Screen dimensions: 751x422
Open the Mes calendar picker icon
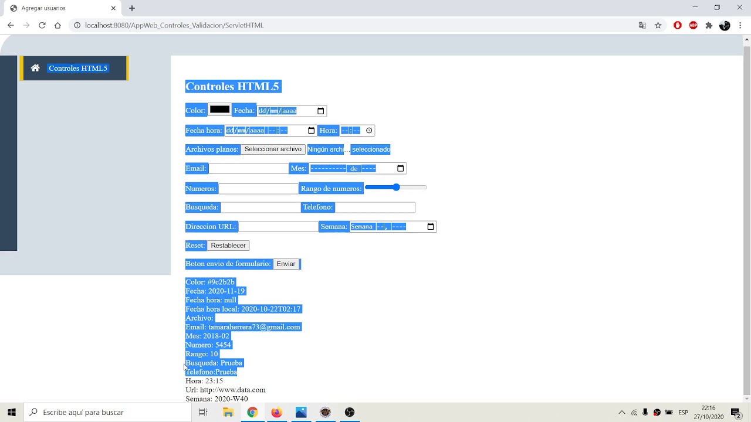[x=400, y=168]
